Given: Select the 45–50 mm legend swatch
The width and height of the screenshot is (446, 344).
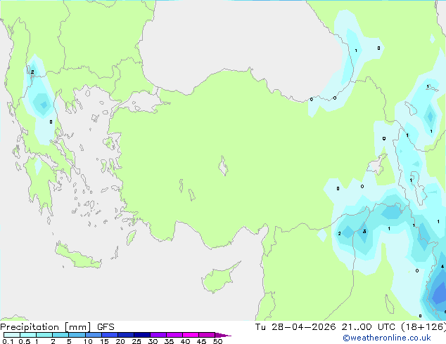Looking at the screenshot, I should point(207,335).
